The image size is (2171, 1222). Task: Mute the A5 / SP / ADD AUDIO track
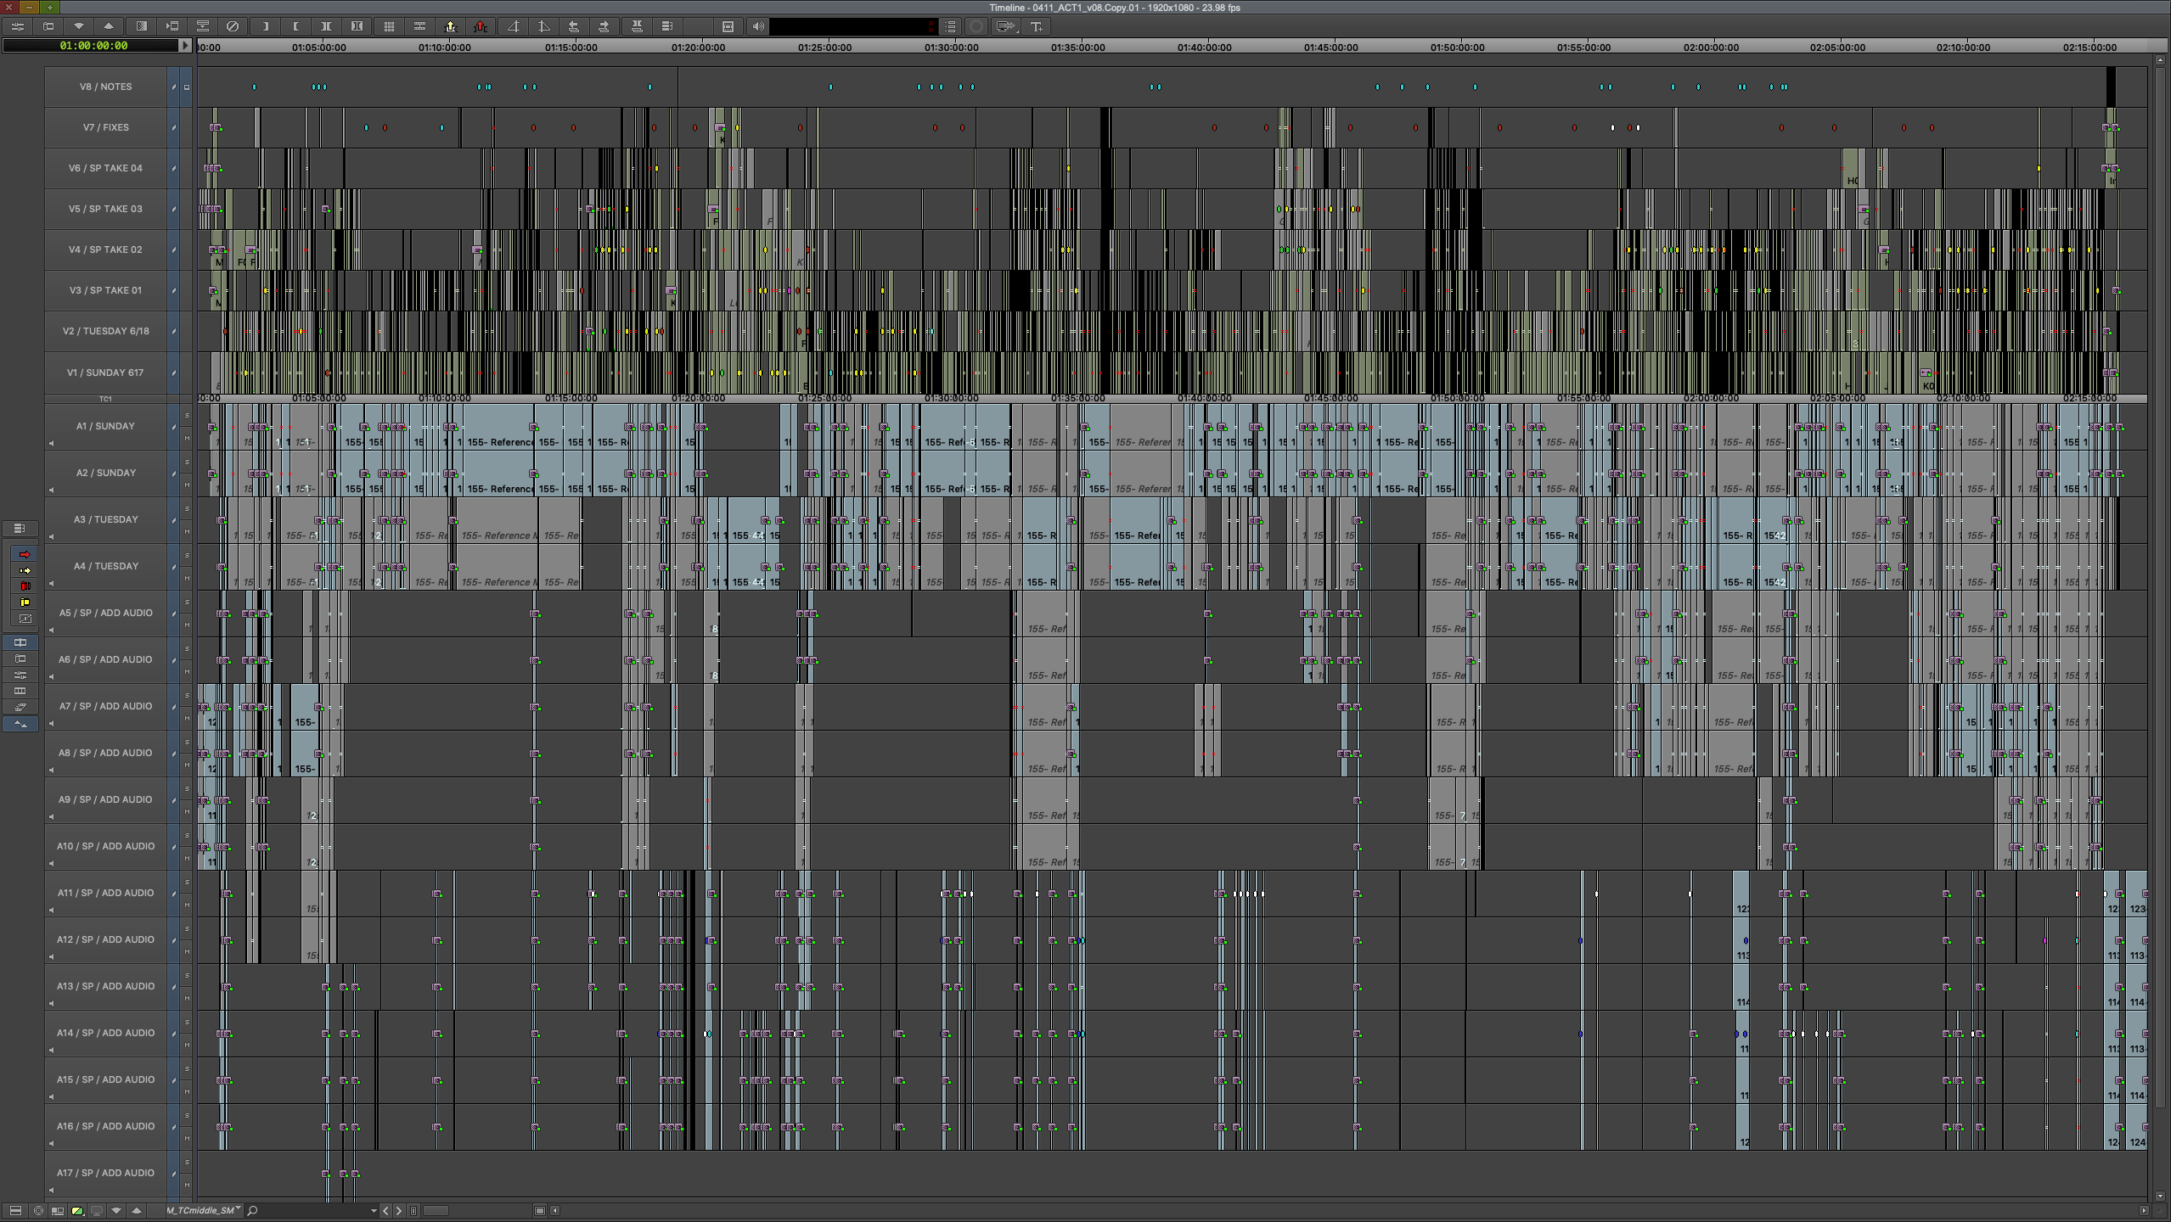[x=187, y=625]
